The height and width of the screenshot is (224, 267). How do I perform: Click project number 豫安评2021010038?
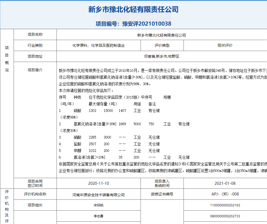[x=147, y=24]
